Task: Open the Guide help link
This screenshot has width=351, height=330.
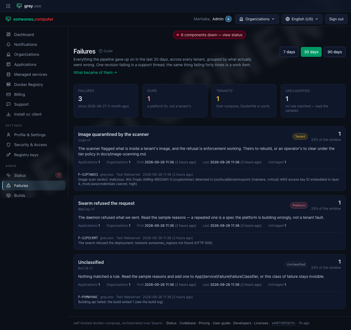Action: (106, 51)
